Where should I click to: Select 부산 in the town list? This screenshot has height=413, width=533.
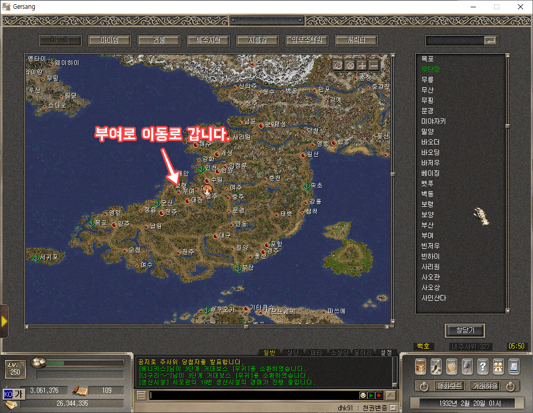[428, 225]
